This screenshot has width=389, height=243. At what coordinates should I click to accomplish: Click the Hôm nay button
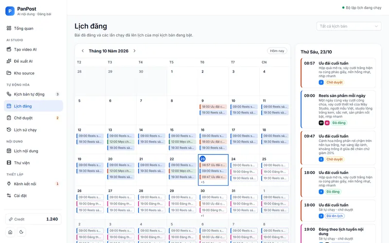point(277,51)
